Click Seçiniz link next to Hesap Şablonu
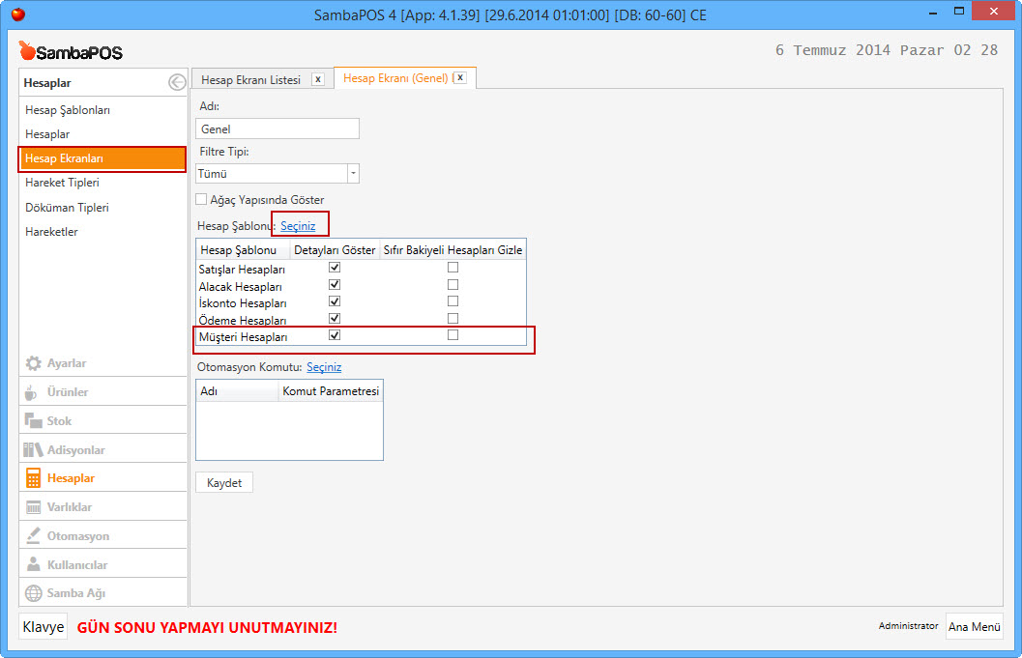Image resolution: width=1022 pixels, height=658 pixels. tap(298, 225)
